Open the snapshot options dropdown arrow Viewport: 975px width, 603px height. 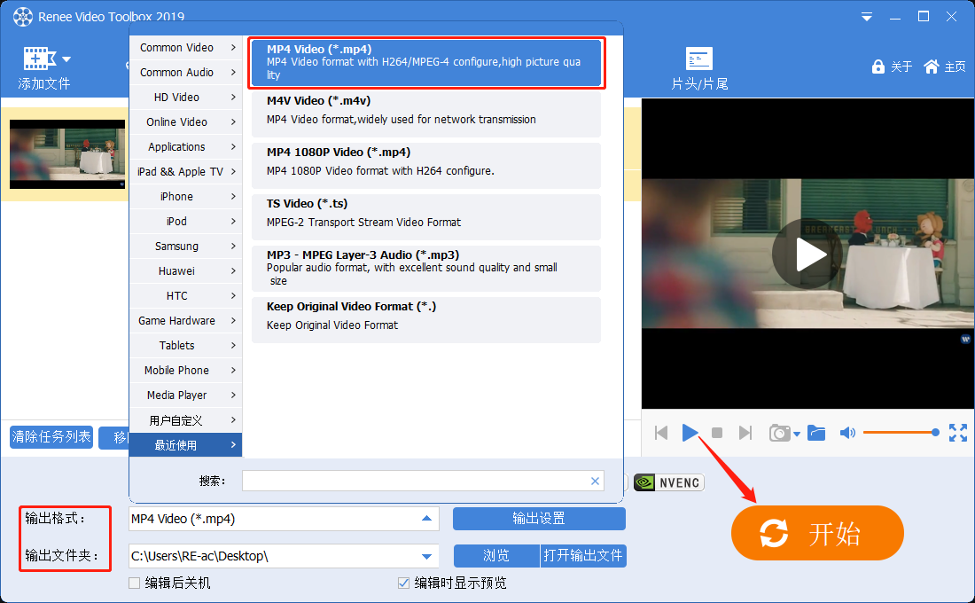point(797,435)
